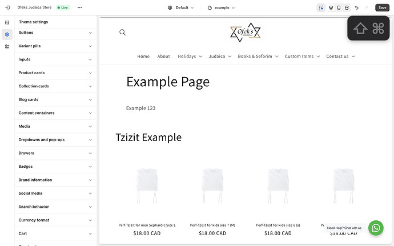Screen dimensions: 394x246
Task: Expand the Cart settings section
Action: pyautogui.click(x=55, y=233)
